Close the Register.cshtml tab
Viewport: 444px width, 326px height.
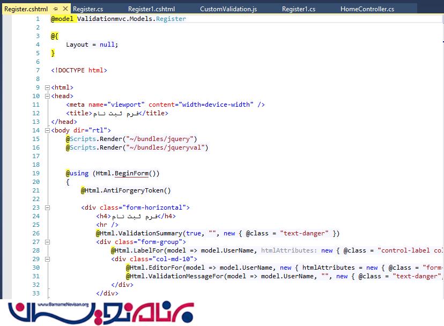[64, 9]
